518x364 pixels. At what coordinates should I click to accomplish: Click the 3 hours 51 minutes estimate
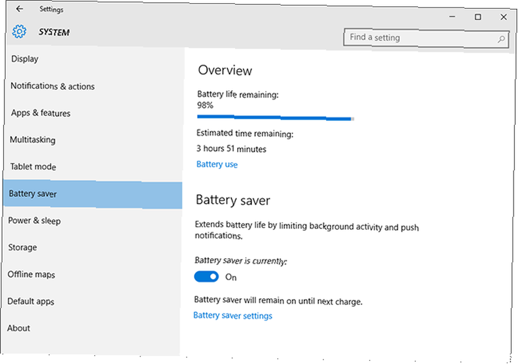[x=231, y=149]
